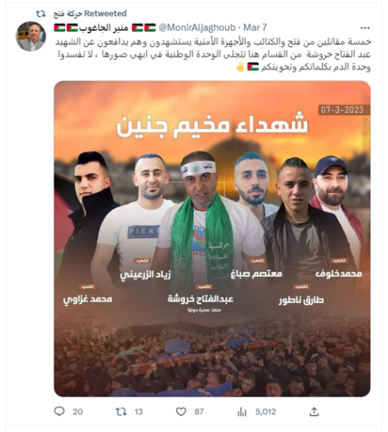Click the Mar 7 timestamp link

pyautogui.click(x=255, y=28)
